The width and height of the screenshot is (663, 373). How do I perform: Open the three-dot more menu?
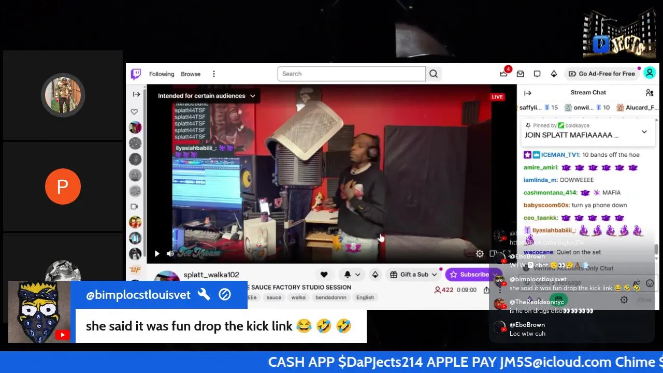(x=214, y=74)
